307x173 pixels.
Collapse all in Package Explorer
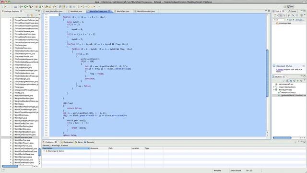coord(28,15)
